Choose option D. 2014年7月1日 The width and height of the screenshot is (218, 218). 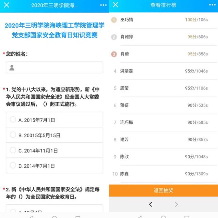click(x=54, y=166)
